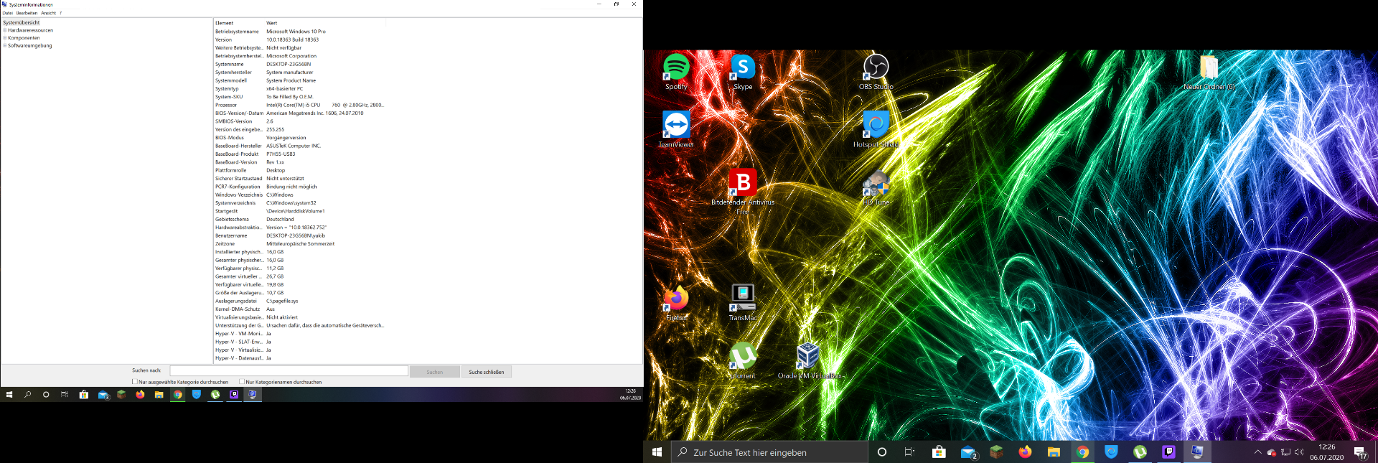
Task: Click the Suche schließen button
Action: pyautogui.click(x=486, y=372)
